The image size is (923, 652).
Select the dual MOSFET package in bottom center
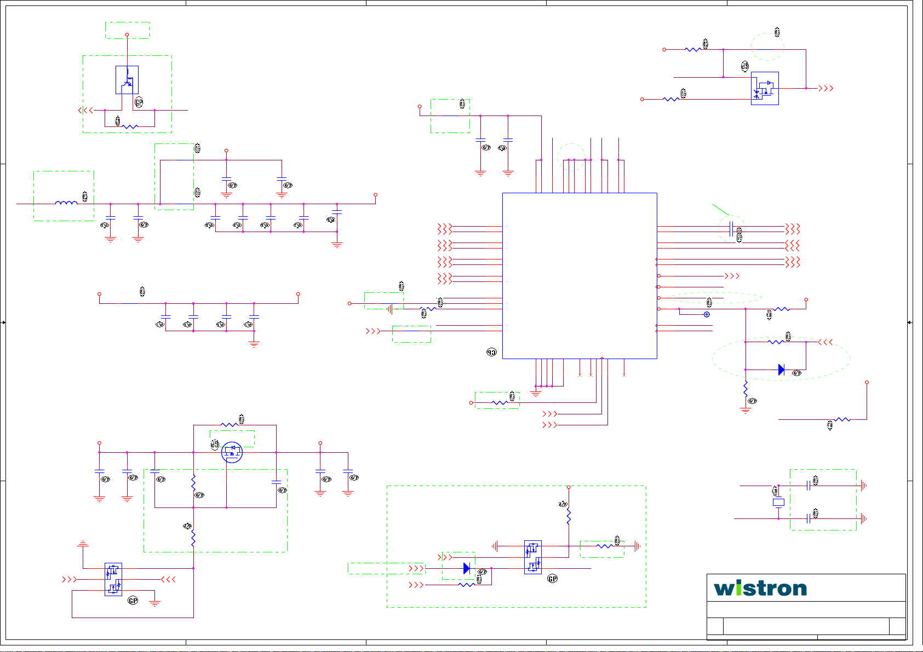(533, 557)
